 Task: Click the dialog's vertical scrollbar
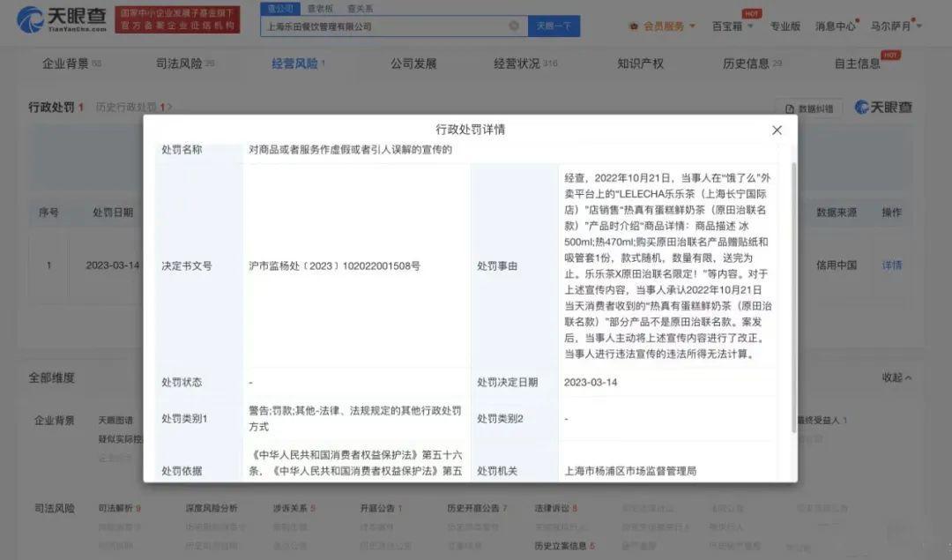(x=793, y=297)
